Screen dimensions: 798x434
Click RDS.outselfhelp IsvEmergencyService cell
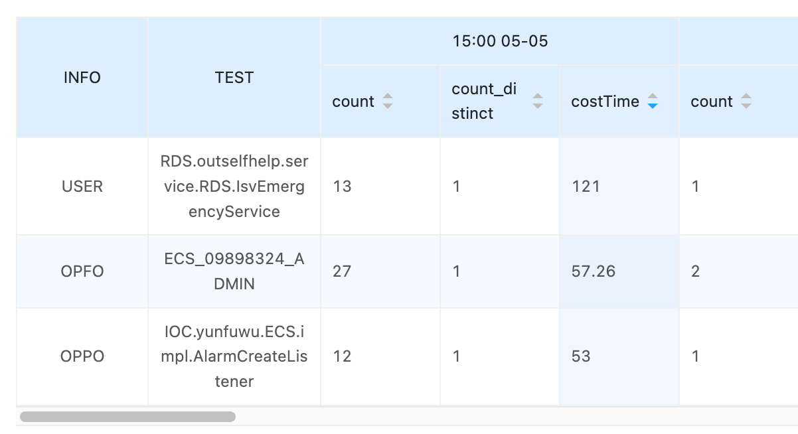tap(234, 186)
